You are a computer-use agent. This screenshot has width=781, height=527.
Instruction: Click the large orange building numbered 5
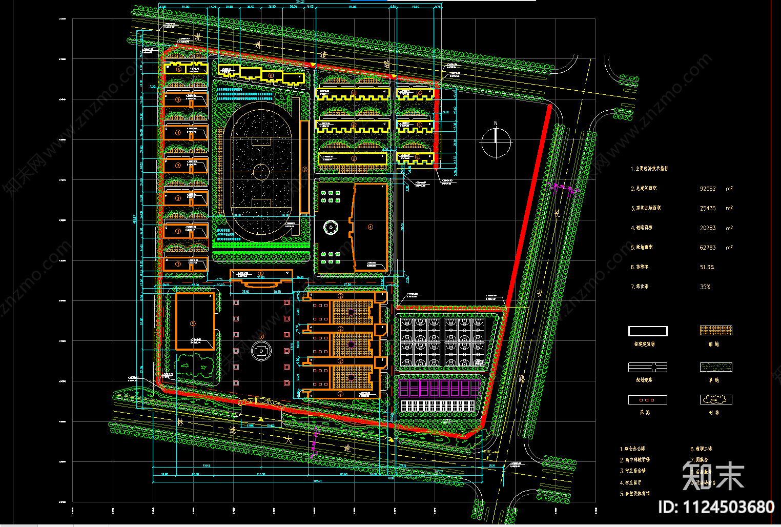(195, 322)
